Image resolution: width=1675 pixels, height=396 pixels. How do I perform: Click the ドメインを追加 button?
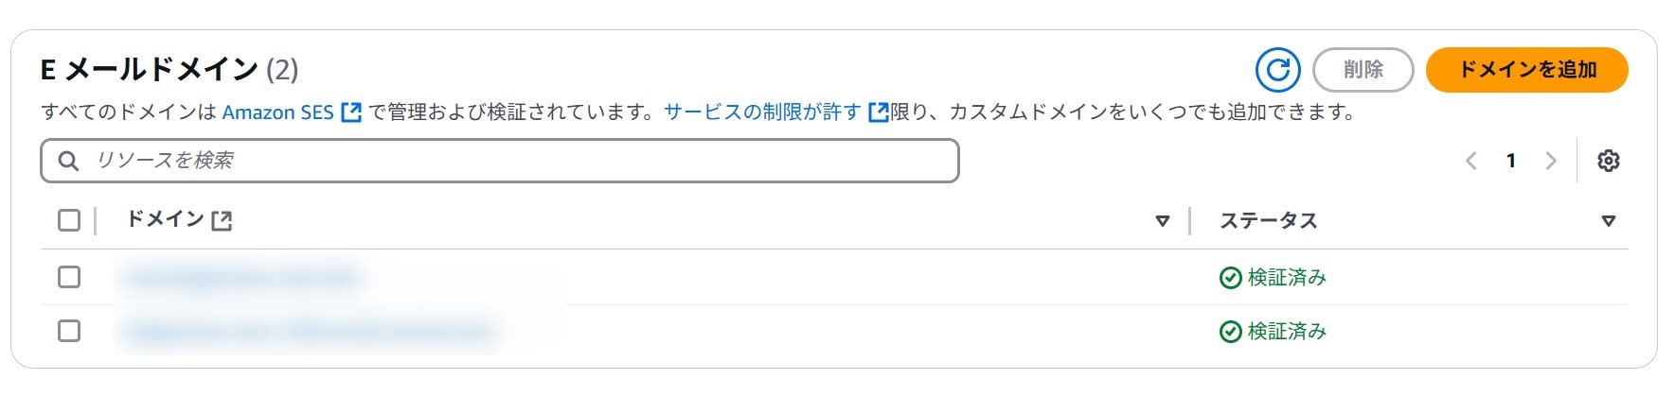click(x=1526, y=70)
